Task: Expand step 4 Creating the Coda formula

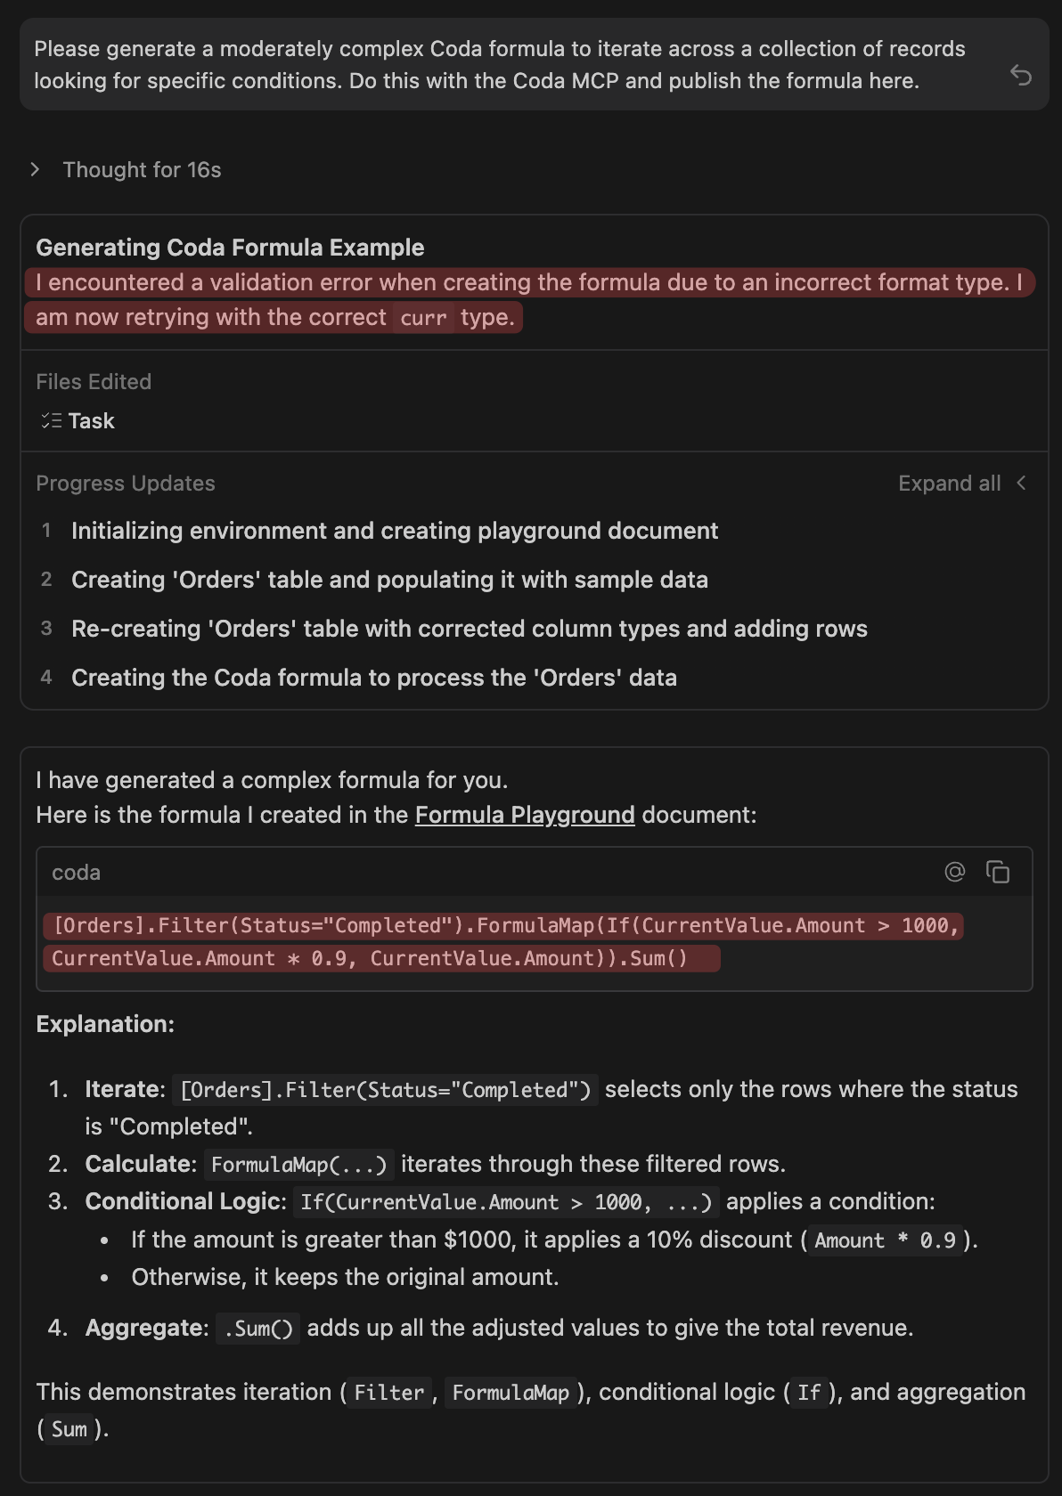Action: click(x=373, y=678)
